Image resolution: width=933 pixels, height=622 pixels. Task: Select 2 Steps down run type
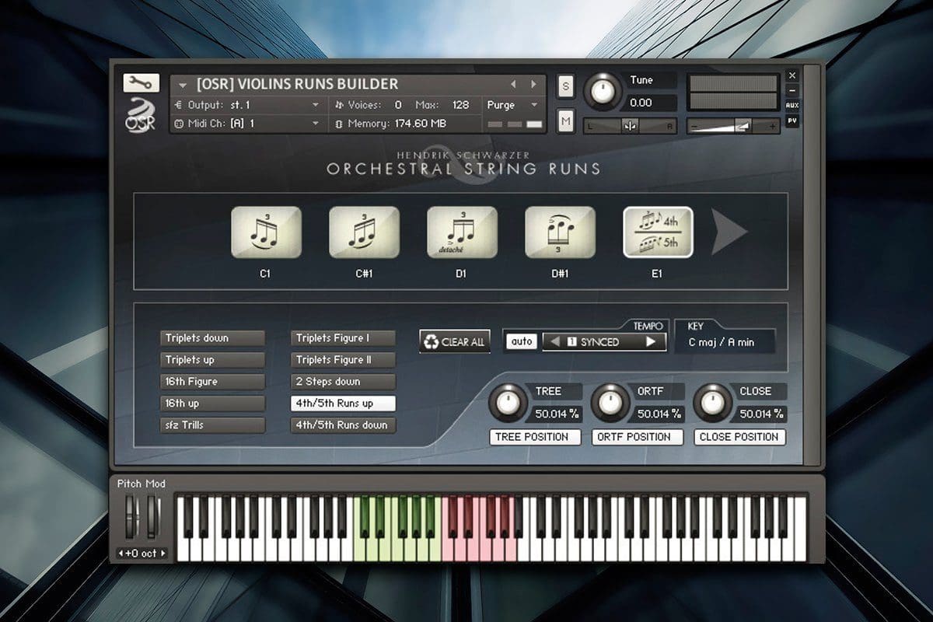click(x=344, y=382)
